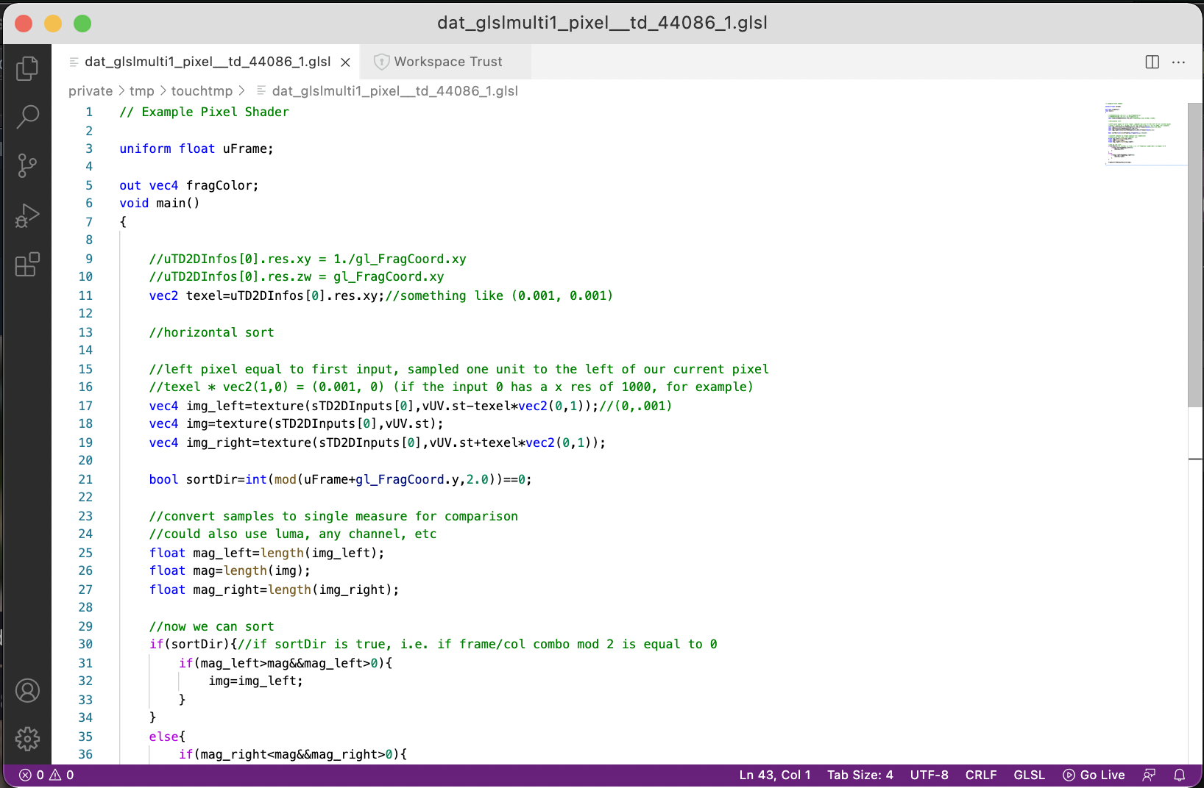
Task: Show notifications via the bell icon
Action: (x=1180, y=775)
